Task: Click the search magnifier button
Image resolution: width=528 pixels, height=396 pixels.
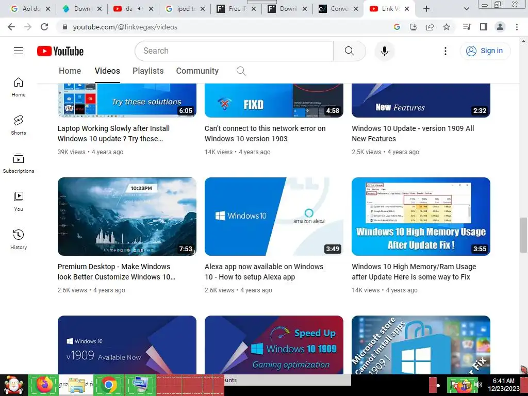Action: (x=350, y=51)
